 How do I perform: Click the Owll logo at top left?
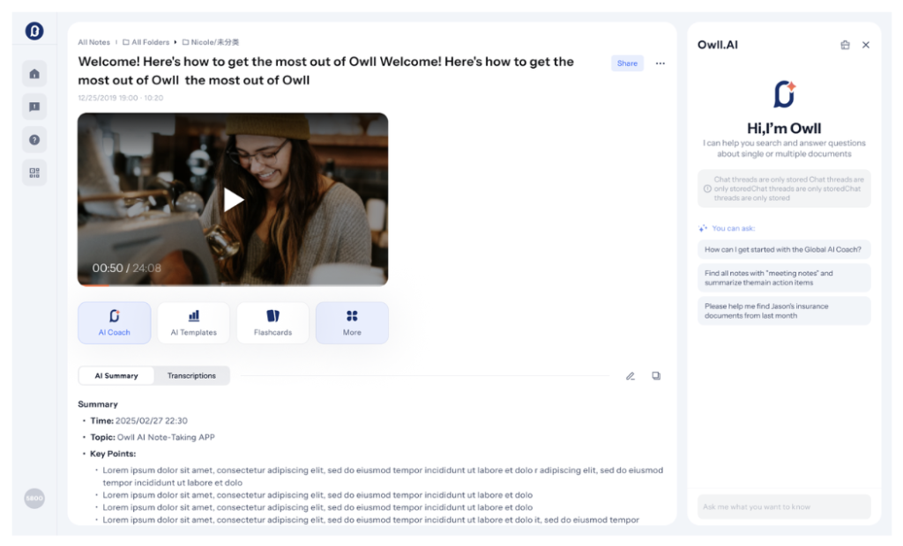[x=34, y=31]
